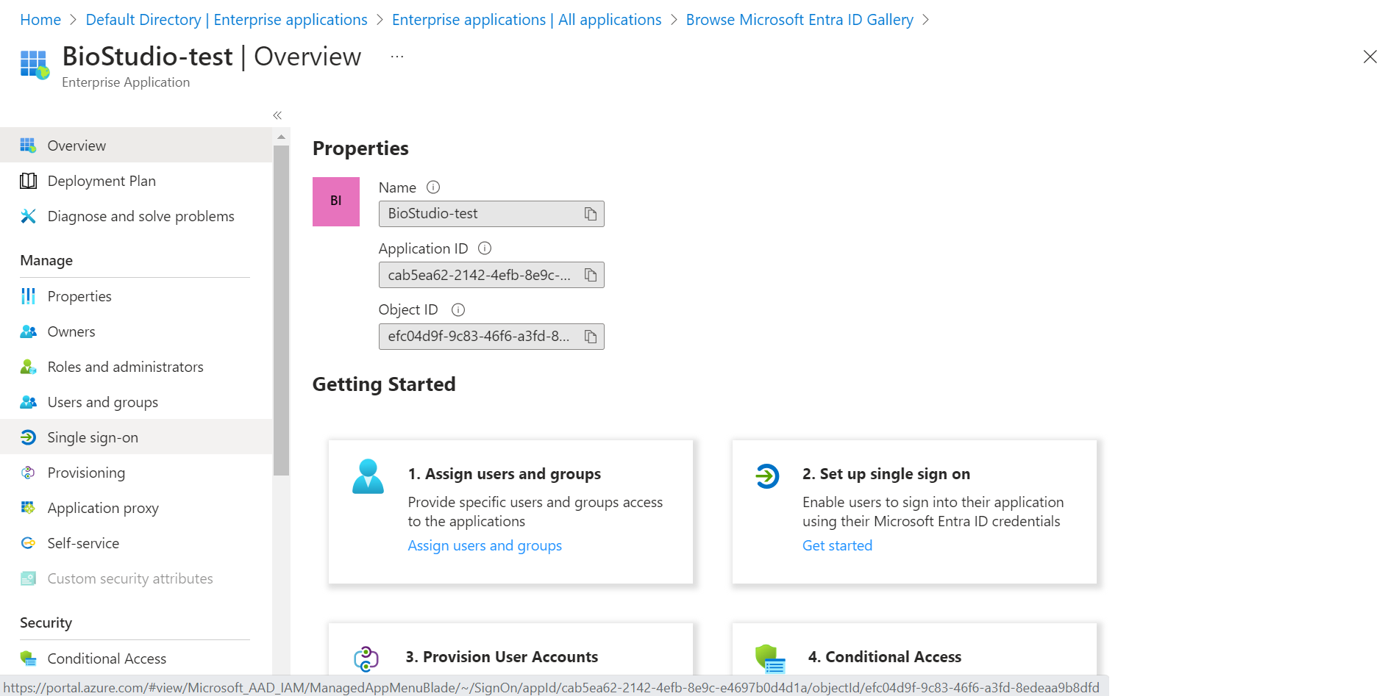Click the Overview sidebar icon
The width and height of the screenshot is (1385, 696).
[x=28, y=146]
